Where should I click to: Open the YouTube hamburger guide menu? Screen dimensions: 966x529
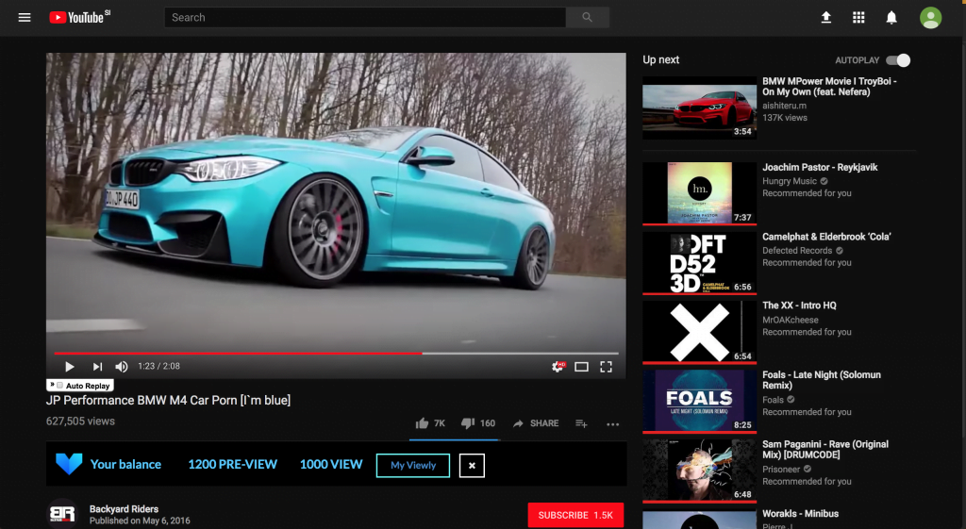pyautogui.click(x=25, y=18)
